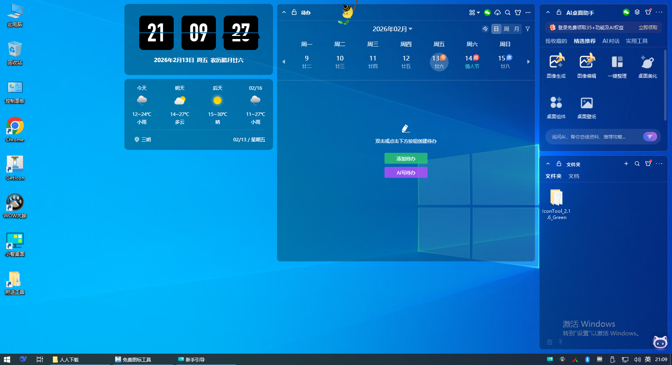The height and width of the screenshot is (365, 672).
Task: Toggle the lock on the AI桌面助手 widget
Action: click(559, 12)
